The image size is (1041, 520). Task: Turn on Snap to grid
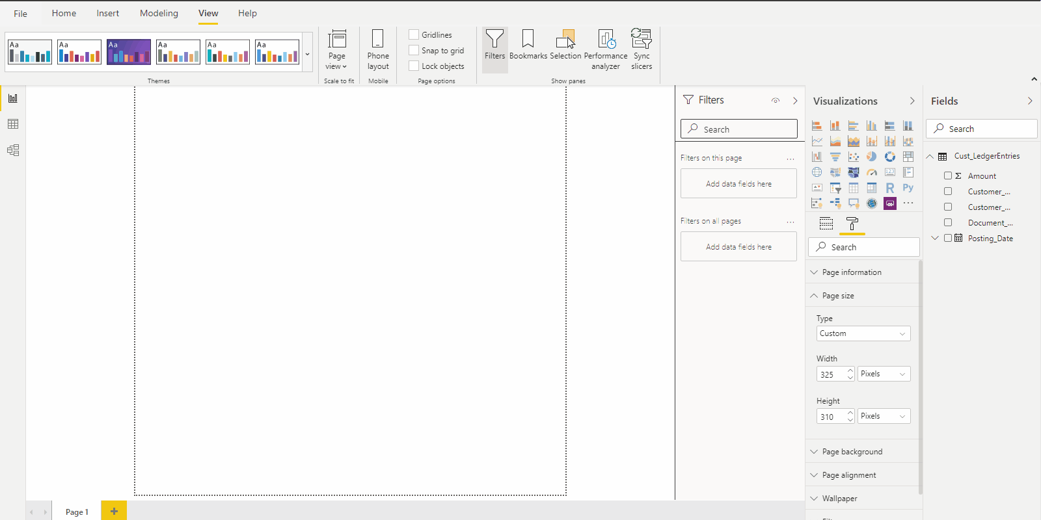point(414,50)
